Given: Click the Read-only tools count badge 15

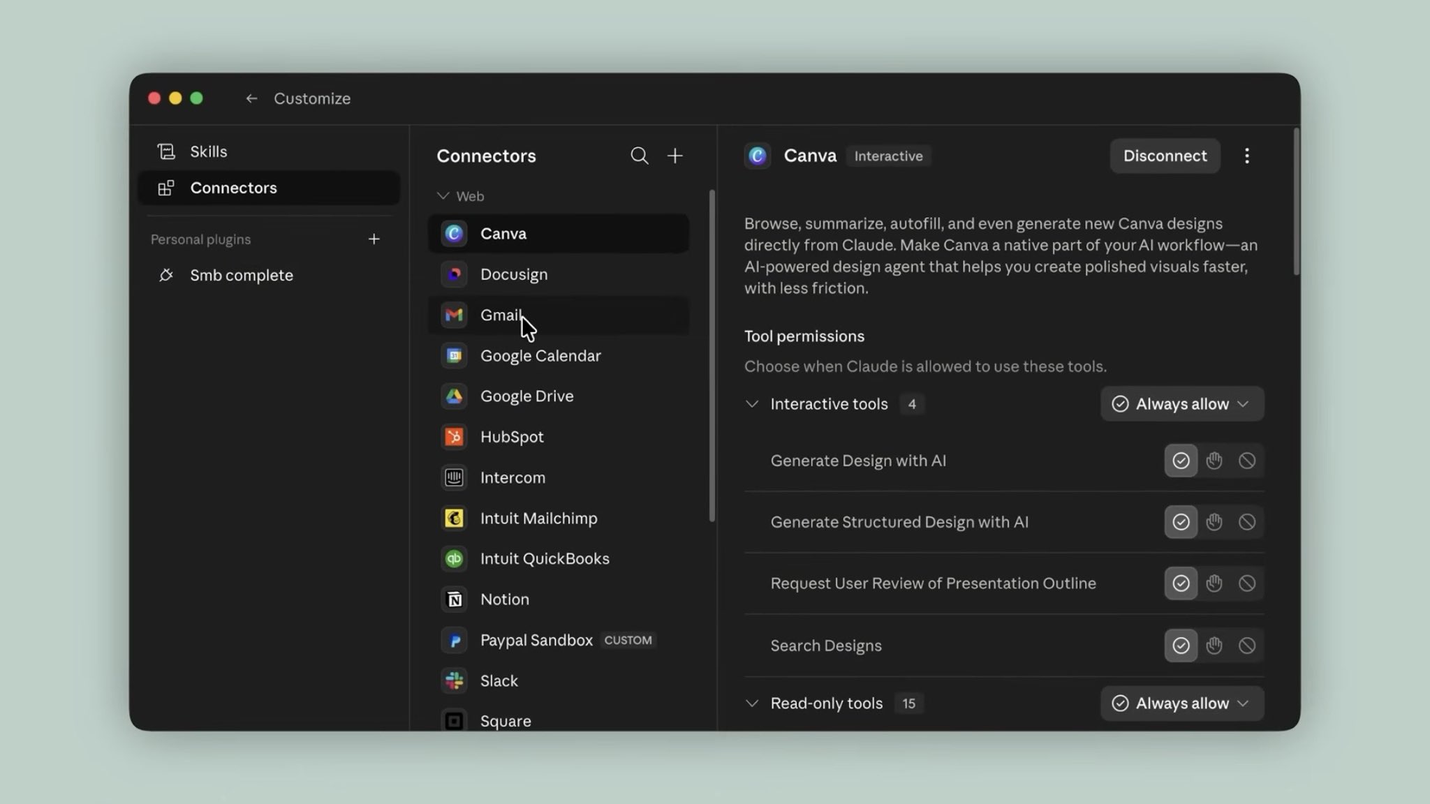Looking at the screenshot, I should (x=908, y=703).
